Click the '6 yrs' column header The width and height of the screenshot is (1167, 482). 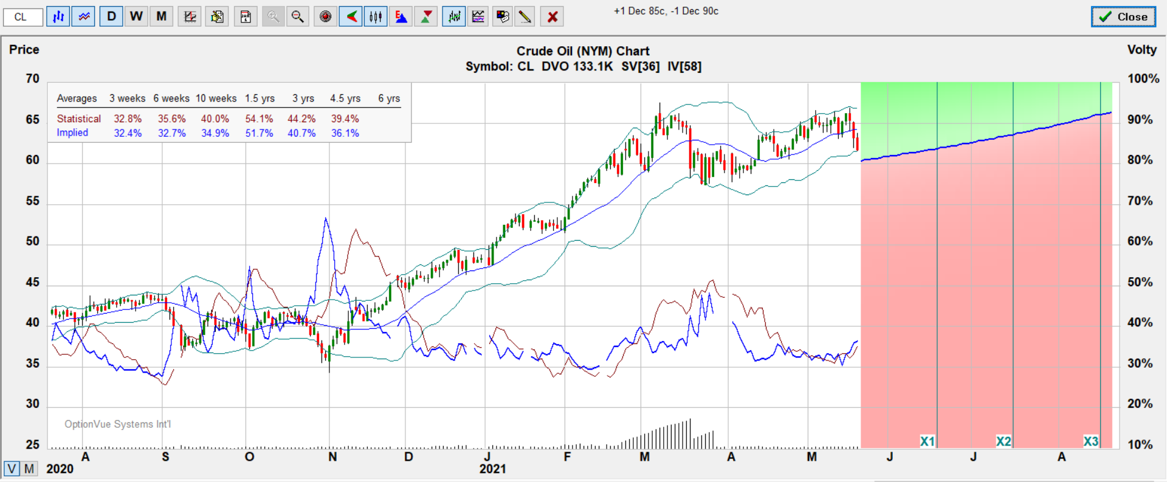389,98
